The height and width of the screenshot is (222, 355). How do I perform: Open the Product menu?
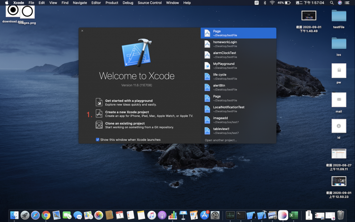[x=112, y=3]
